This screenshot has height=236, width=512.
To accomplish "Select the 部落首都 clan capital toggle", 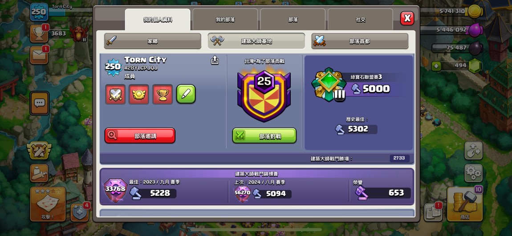I will click(x=359, y=41).
